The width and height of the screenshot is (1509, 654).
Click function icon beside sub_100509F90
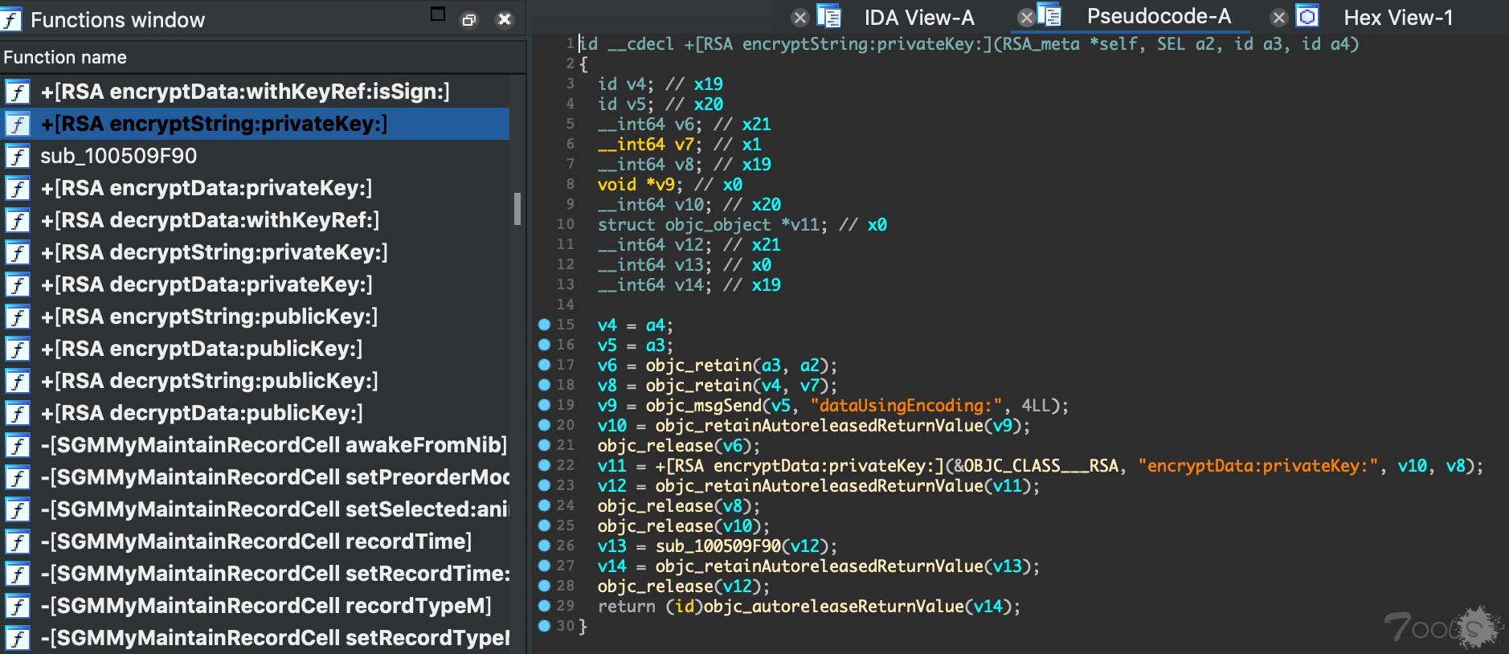click(17, 156)
